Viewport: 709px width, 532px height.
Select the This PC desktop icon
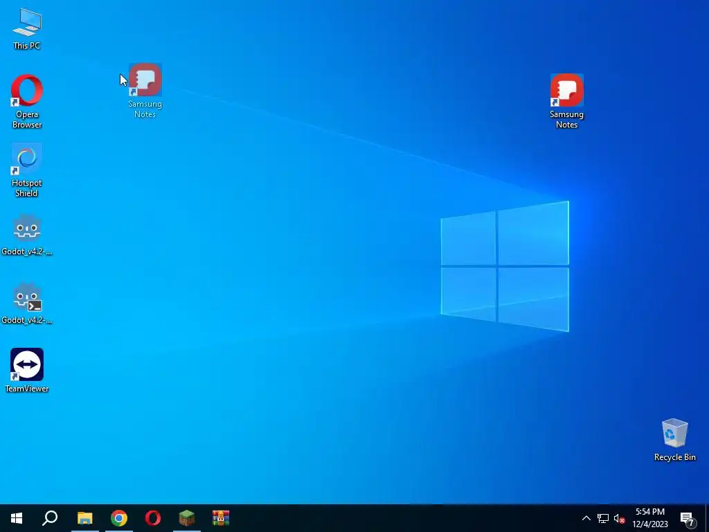coord(27,28)
